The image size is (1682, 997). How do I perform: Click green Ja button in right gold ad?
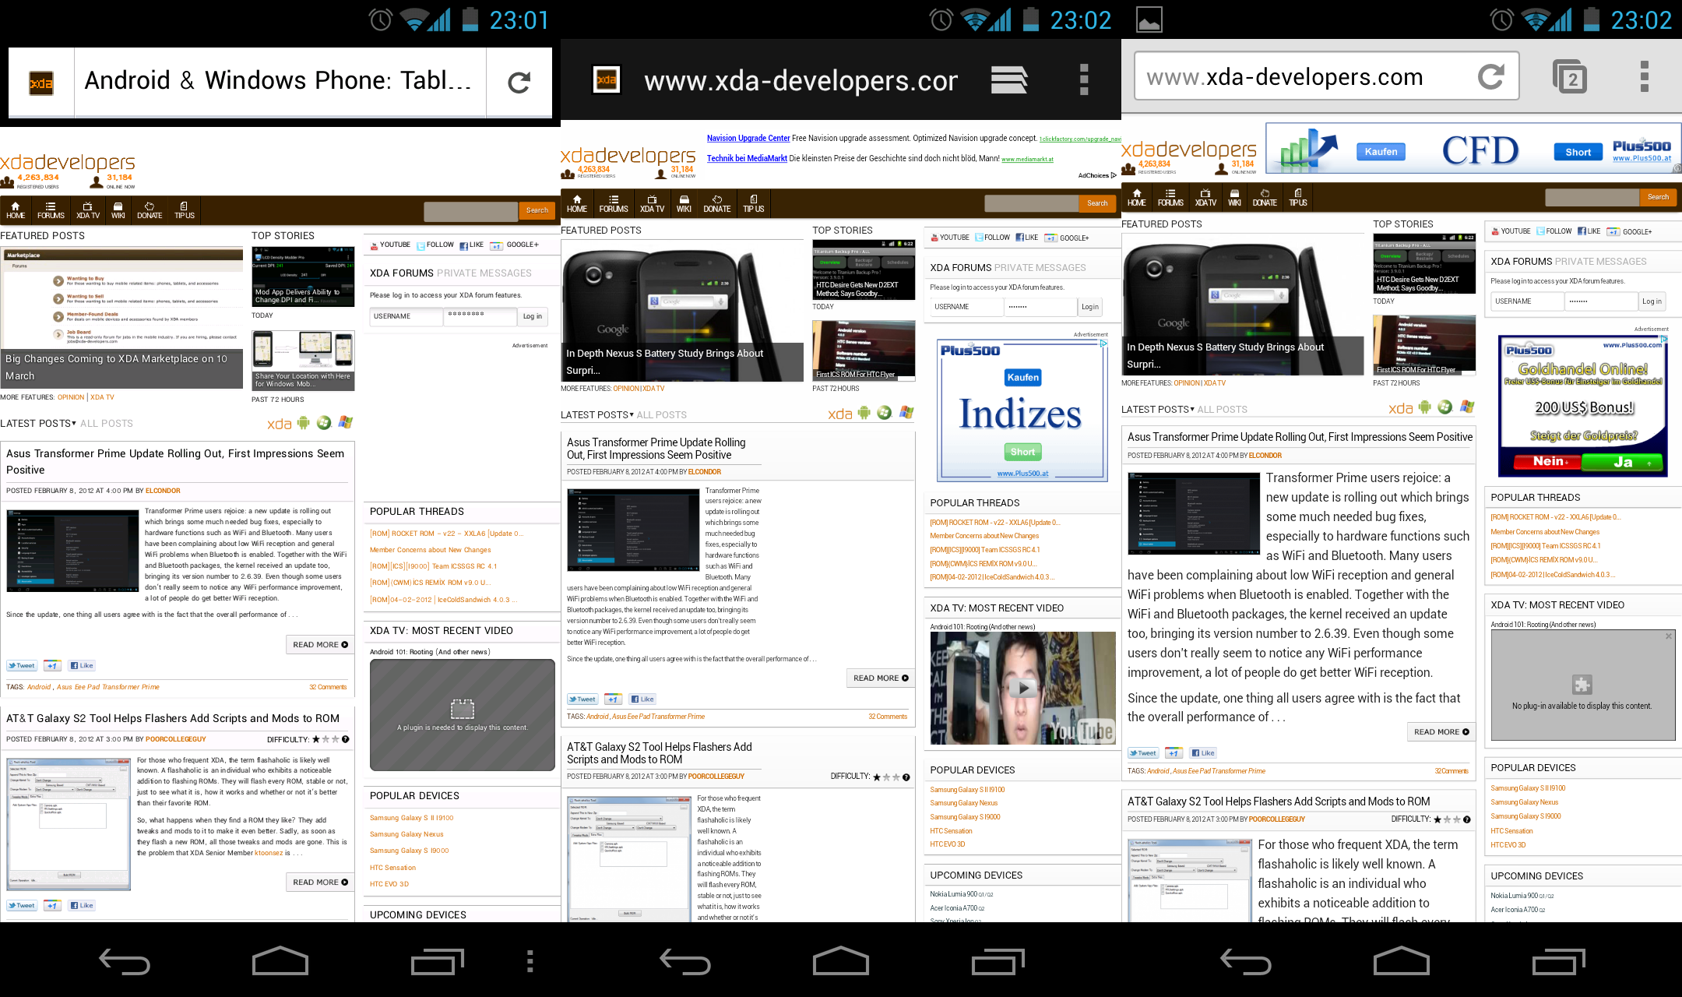pyautogui.click(x=1623, y=461)
